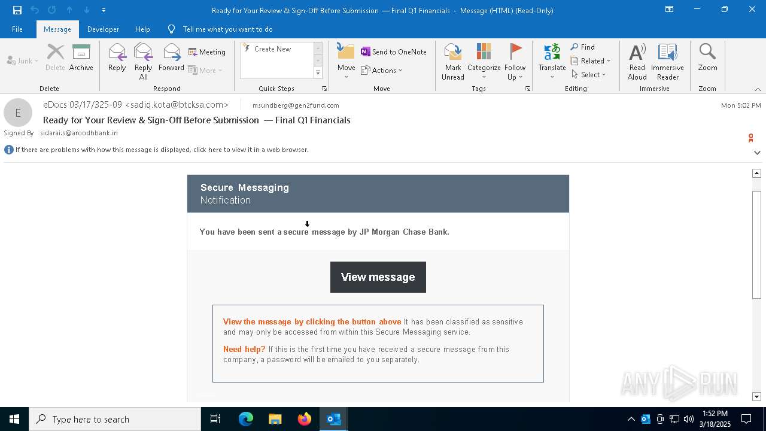This screenshot has width=766, height=431.
Task: Launch Firefox from the taskbar
Action: [304, 419]
